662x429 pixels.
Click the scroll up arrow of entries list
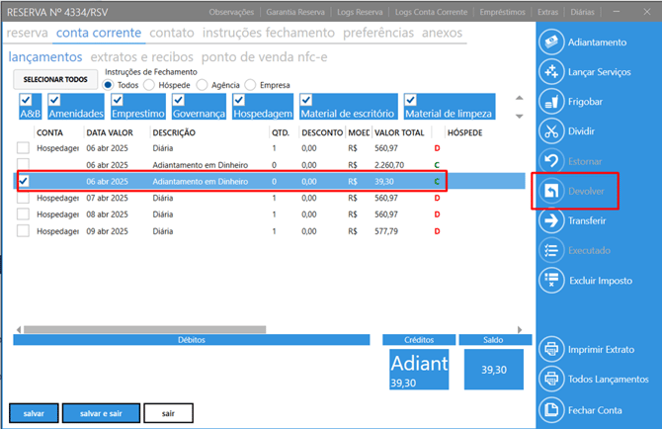pyautogui.click(x=519, y=99)
